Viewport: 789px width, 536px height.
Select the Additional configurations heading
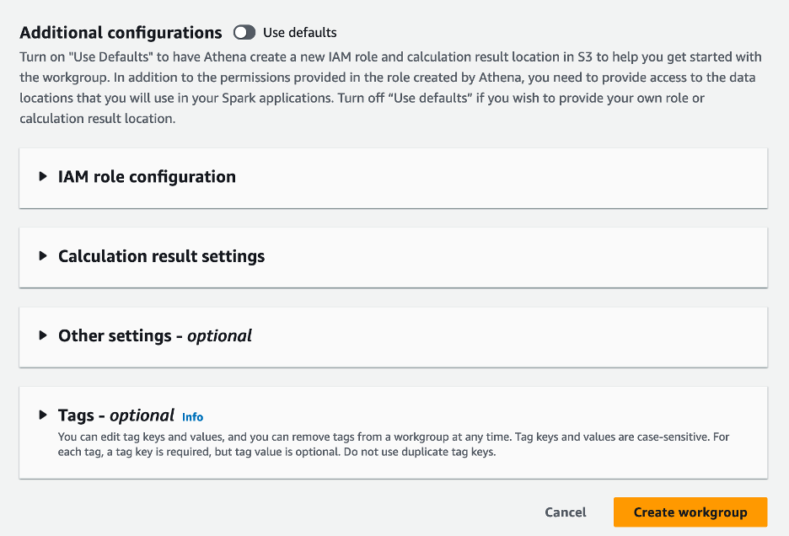click(x=121, y=33)
